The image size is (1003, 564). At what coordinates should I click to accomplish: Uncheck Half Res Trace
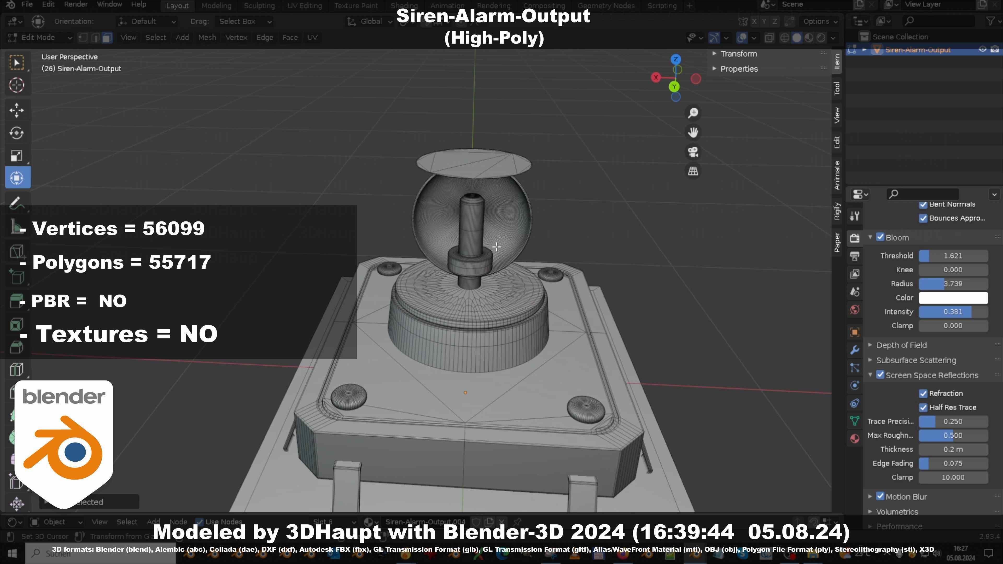click(x=923, y=408)
